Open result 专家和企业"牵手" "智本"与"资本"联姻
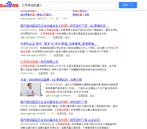The image size is (147, 129). [x=59, y=44]
